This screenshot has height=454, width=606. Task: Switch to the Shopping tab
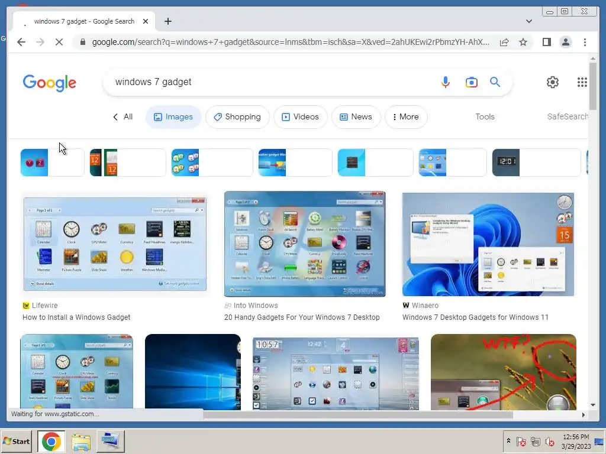point(237,116)
